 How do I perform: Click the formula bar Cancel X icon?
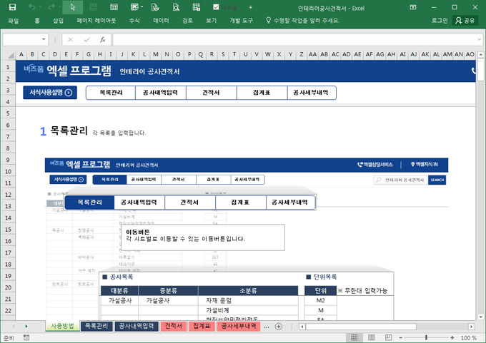point(70,40)
